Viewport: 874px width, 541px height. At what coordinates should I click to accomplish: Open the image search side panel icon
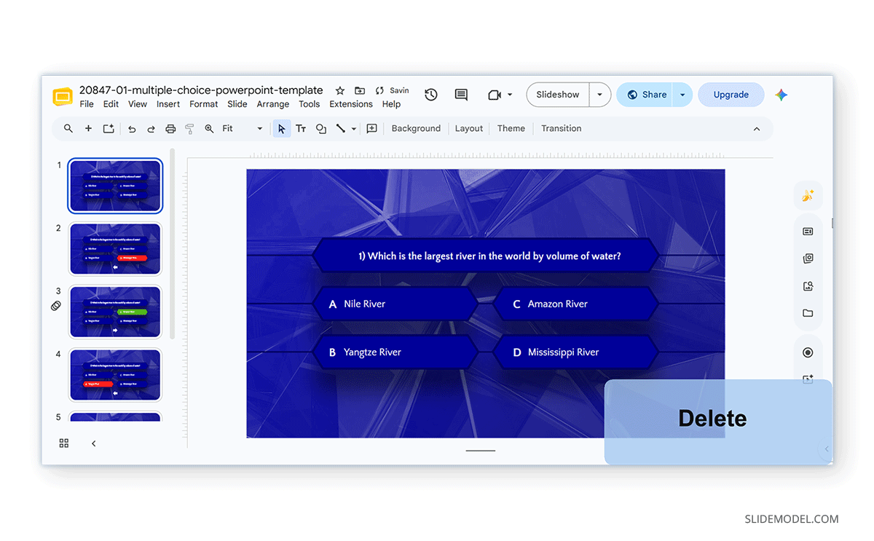click(808, 286)
